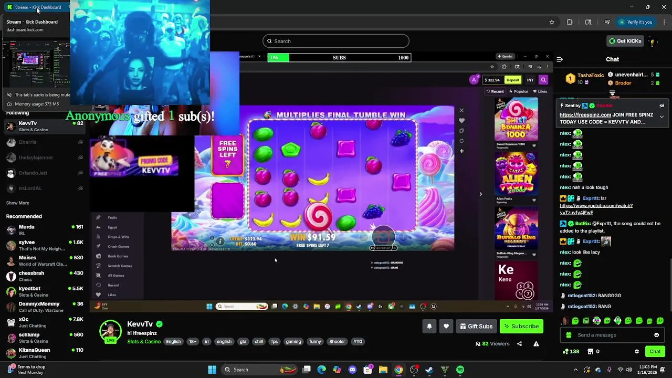Click the info icon in slot game

[221, 241]
